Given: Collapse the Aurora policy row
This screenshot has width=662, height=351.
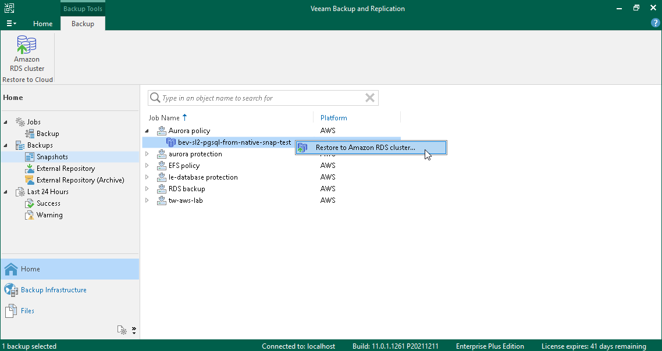Looking at the screenshot, I should coord(147,131).
